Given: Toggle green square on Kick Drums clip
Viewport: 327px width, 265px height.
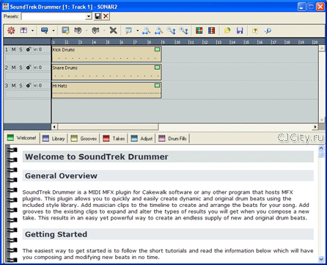Looking at the screenshot, I should (157, 49).
